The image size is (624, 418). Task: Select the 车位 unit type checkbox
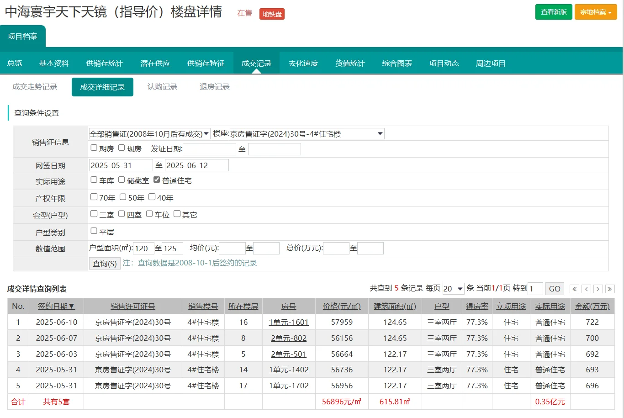coord(149,213)
